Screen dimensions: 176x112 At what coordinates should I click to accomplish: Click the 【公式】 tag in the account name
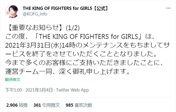point(101,8)
